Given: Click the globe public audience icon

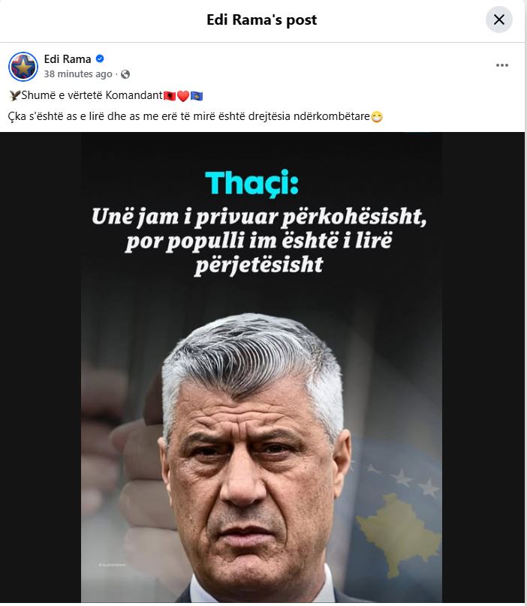Looking at the screenshot, I should pos(125,74).
